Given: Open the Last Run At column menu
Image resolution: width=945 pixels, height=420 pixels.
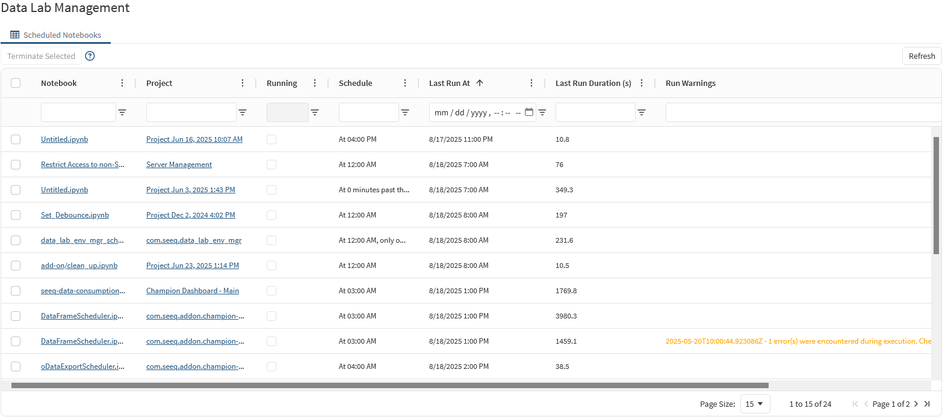Looking at the screenshot, I should point(531,83).
